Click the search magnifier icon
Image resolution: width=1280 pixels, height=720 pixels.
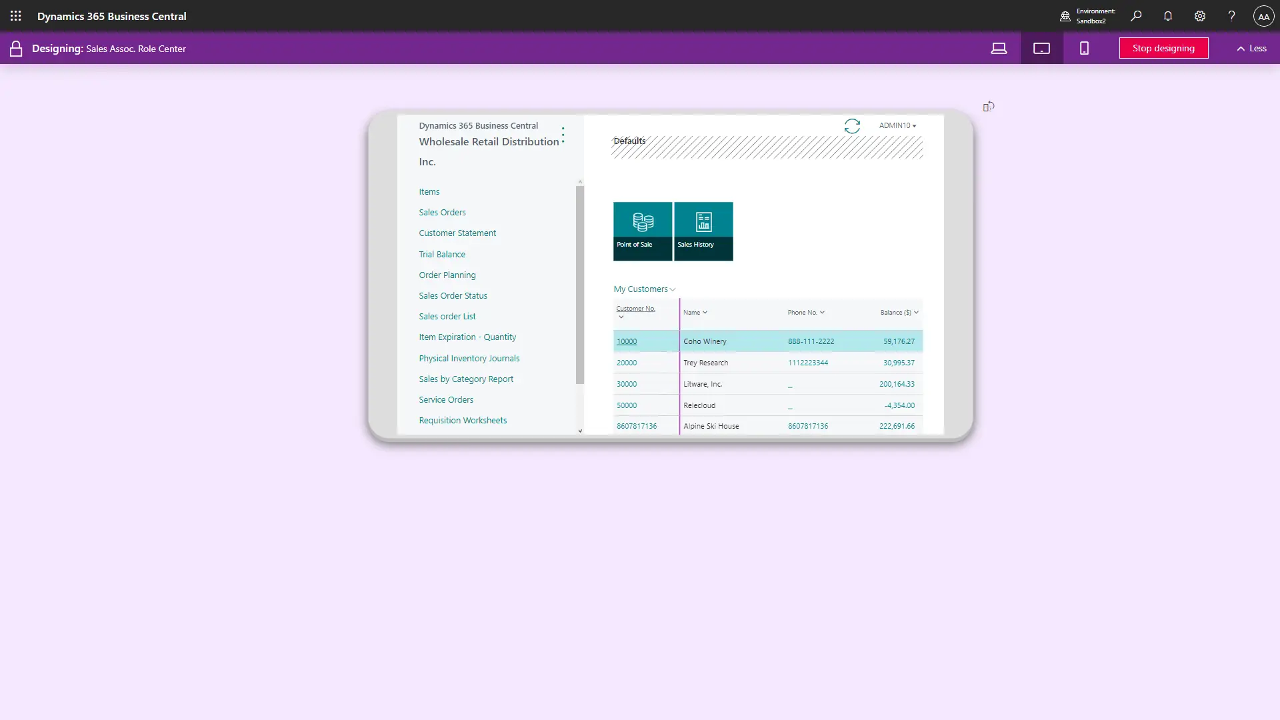coord(1136,16)
